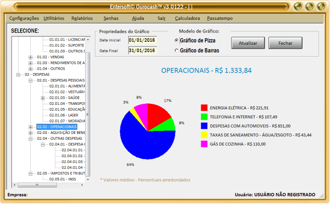Click the golden minimize window button

click(x=298, y=6)
